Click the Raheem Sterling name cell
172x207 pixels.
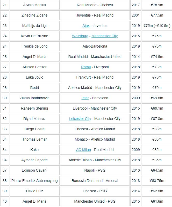coord(34,108)
